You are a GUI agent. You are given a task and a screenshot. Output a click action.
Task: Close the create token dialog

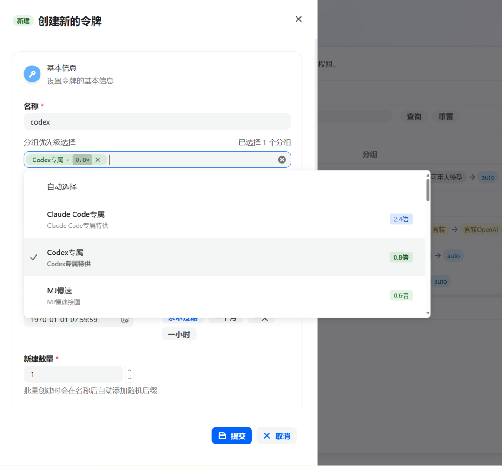click(x=298, y=19)
